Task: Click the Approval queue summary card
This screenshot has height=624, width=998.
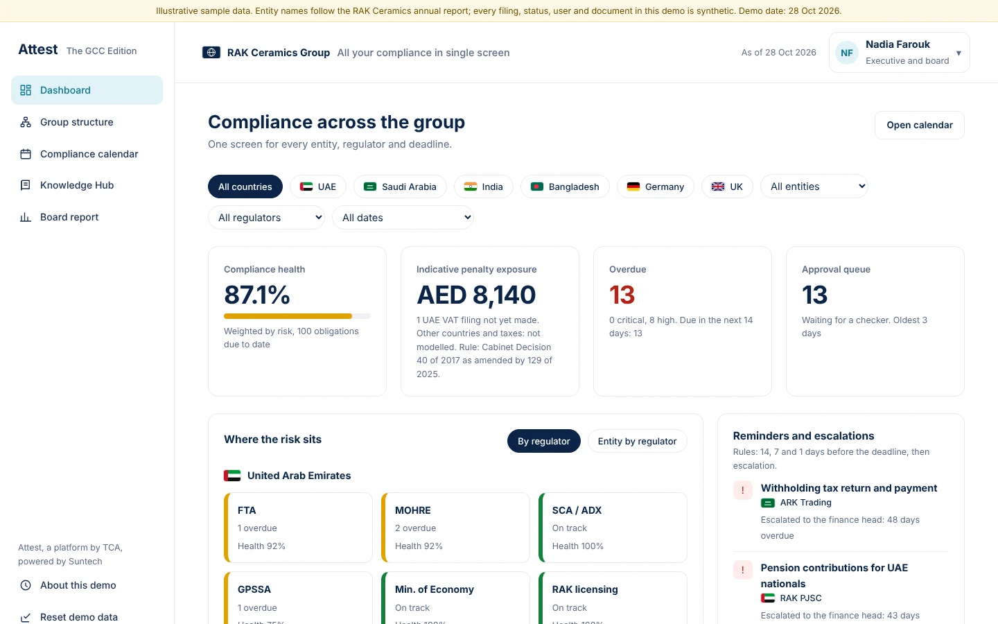Action: [875, 321]
